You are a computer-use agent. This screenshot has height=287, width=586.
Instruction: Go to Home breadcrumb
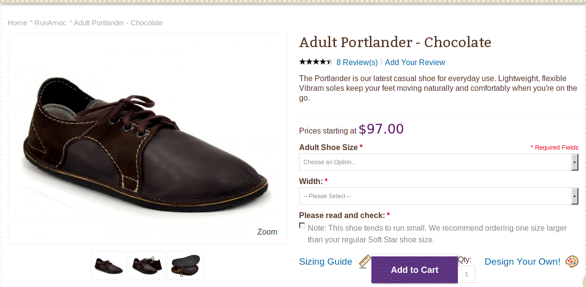(x=17, y=23)
